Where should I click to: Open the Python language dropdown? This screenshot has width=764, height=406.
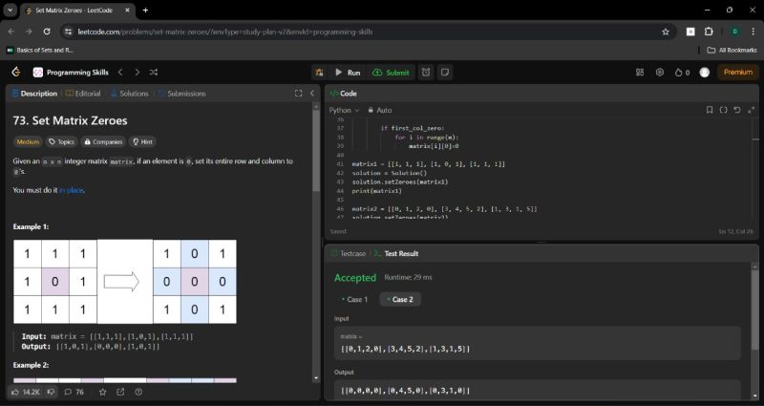point(345,110)
